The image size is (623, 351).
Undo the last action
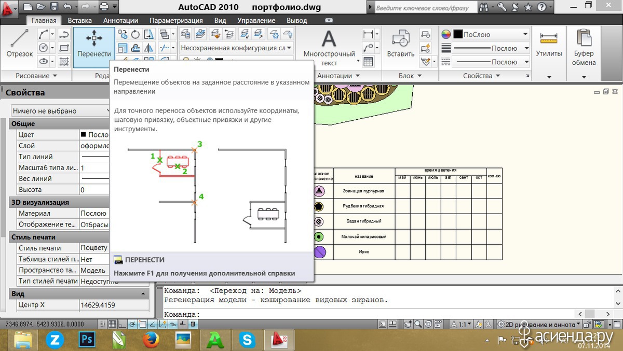tap(67, 7)
